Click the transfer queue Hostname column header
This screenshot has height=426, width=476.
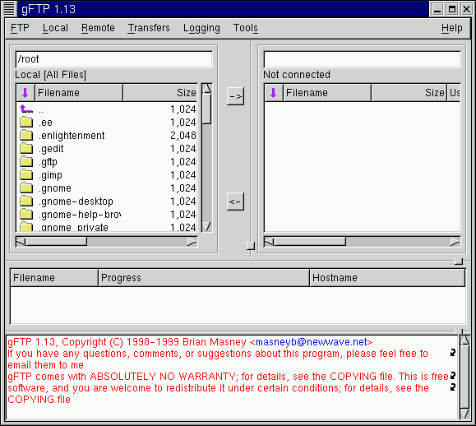point(387,277)
